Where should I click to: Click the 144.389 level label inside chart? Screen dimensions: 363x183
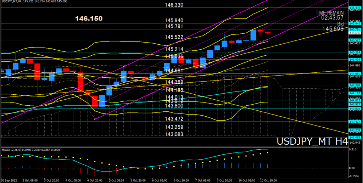pyautogui.click(x=174, y=82)
